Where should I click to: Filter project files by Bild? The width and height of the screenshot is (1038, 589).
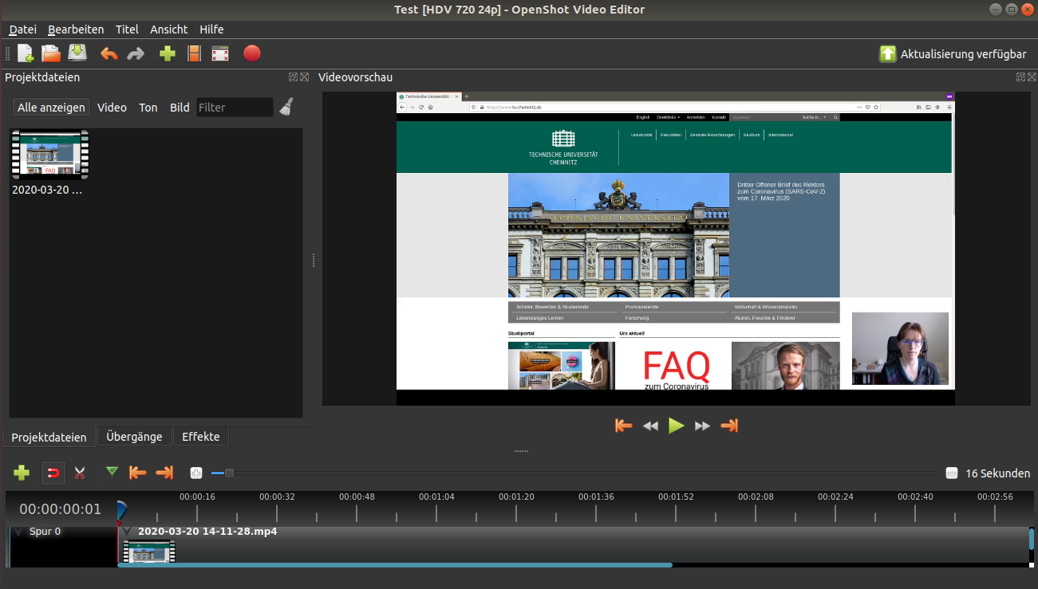180,108
